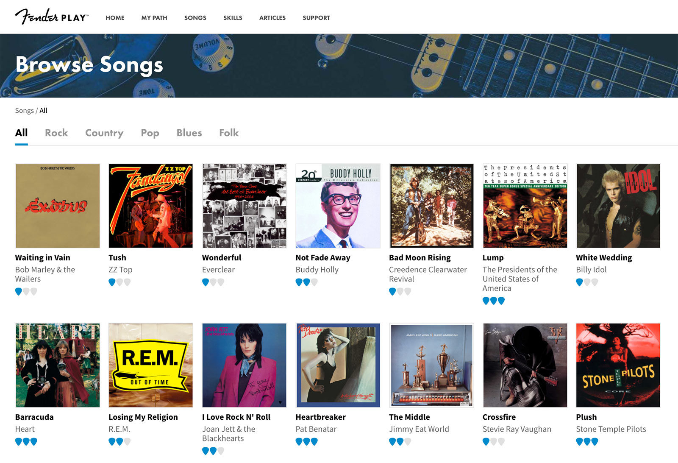
Task: Click difficulty picks under Lump
Action: coord(494,301)
